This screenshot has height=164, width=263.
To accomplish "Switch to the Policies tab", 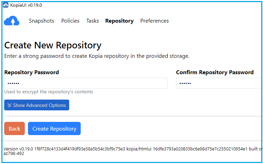I will coord(70,21).
